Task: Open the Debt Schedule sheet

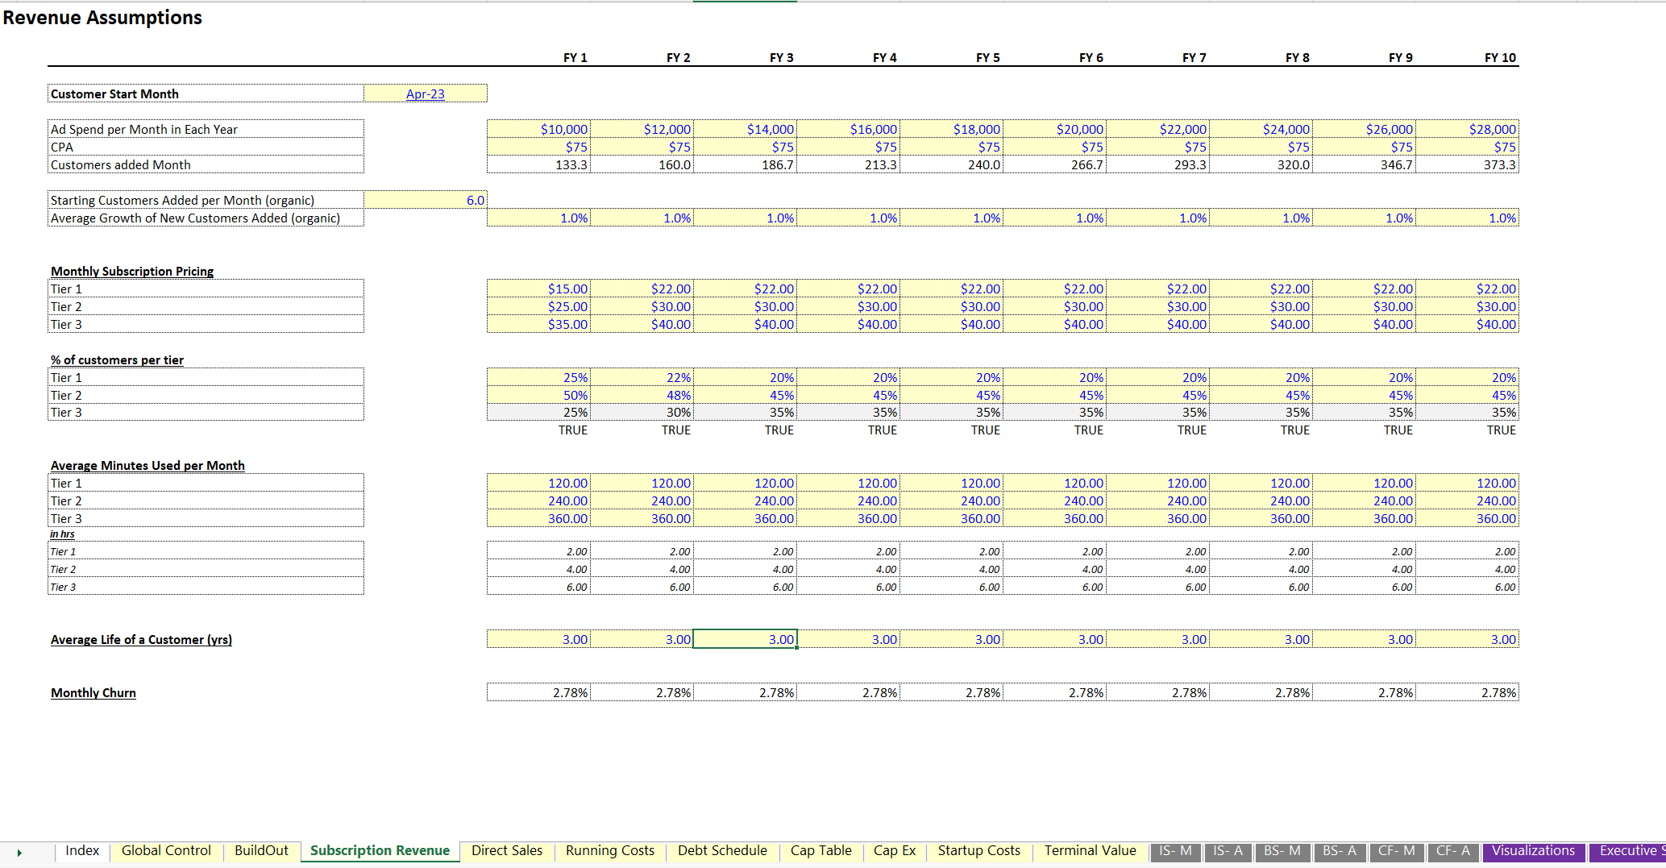Action: pyautogui.click(x=721, y=850)
